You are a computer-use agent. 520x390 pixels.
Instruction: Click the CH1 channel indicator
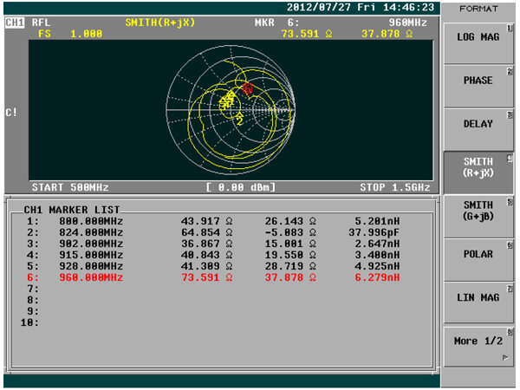(x=15, y=23)
